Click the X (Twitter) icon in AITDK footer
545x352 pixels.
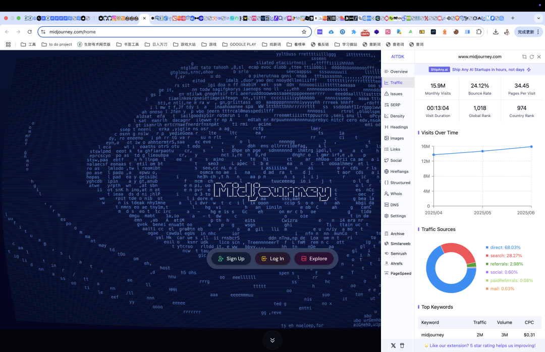[x=393, y=345]
